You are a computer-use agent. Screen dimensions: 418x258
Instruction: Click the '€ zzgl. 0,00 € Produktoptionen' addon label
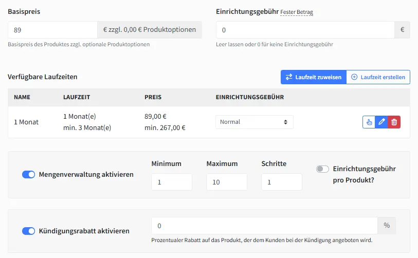150,30
